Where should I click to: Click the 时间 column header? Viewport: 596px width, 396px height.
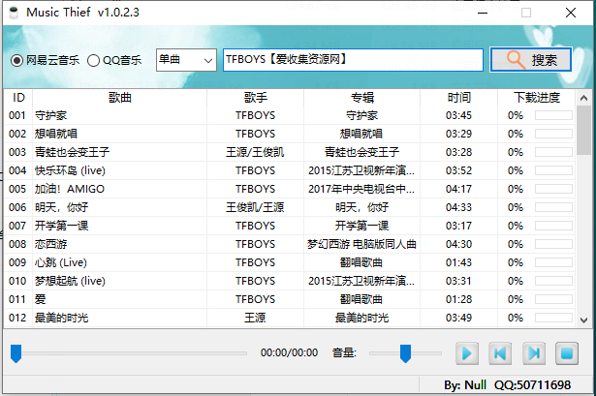(459, 98)
